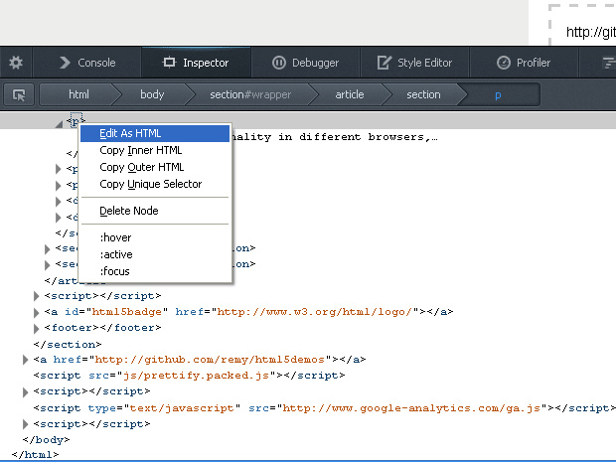Toggle the :active pseudo-class

[155, 254]
